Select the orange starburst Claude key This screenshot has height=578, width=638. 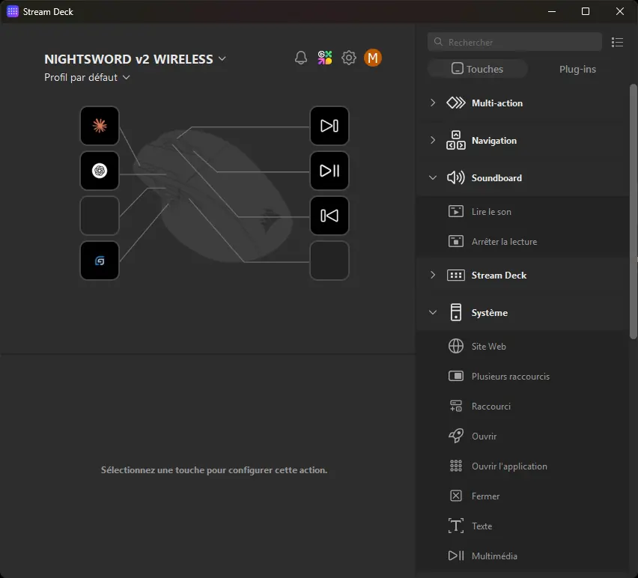click(100, 126)
